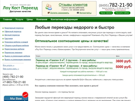Follow the Все услуги → link
The image size is (135, 101).
(x=9, y=65)
